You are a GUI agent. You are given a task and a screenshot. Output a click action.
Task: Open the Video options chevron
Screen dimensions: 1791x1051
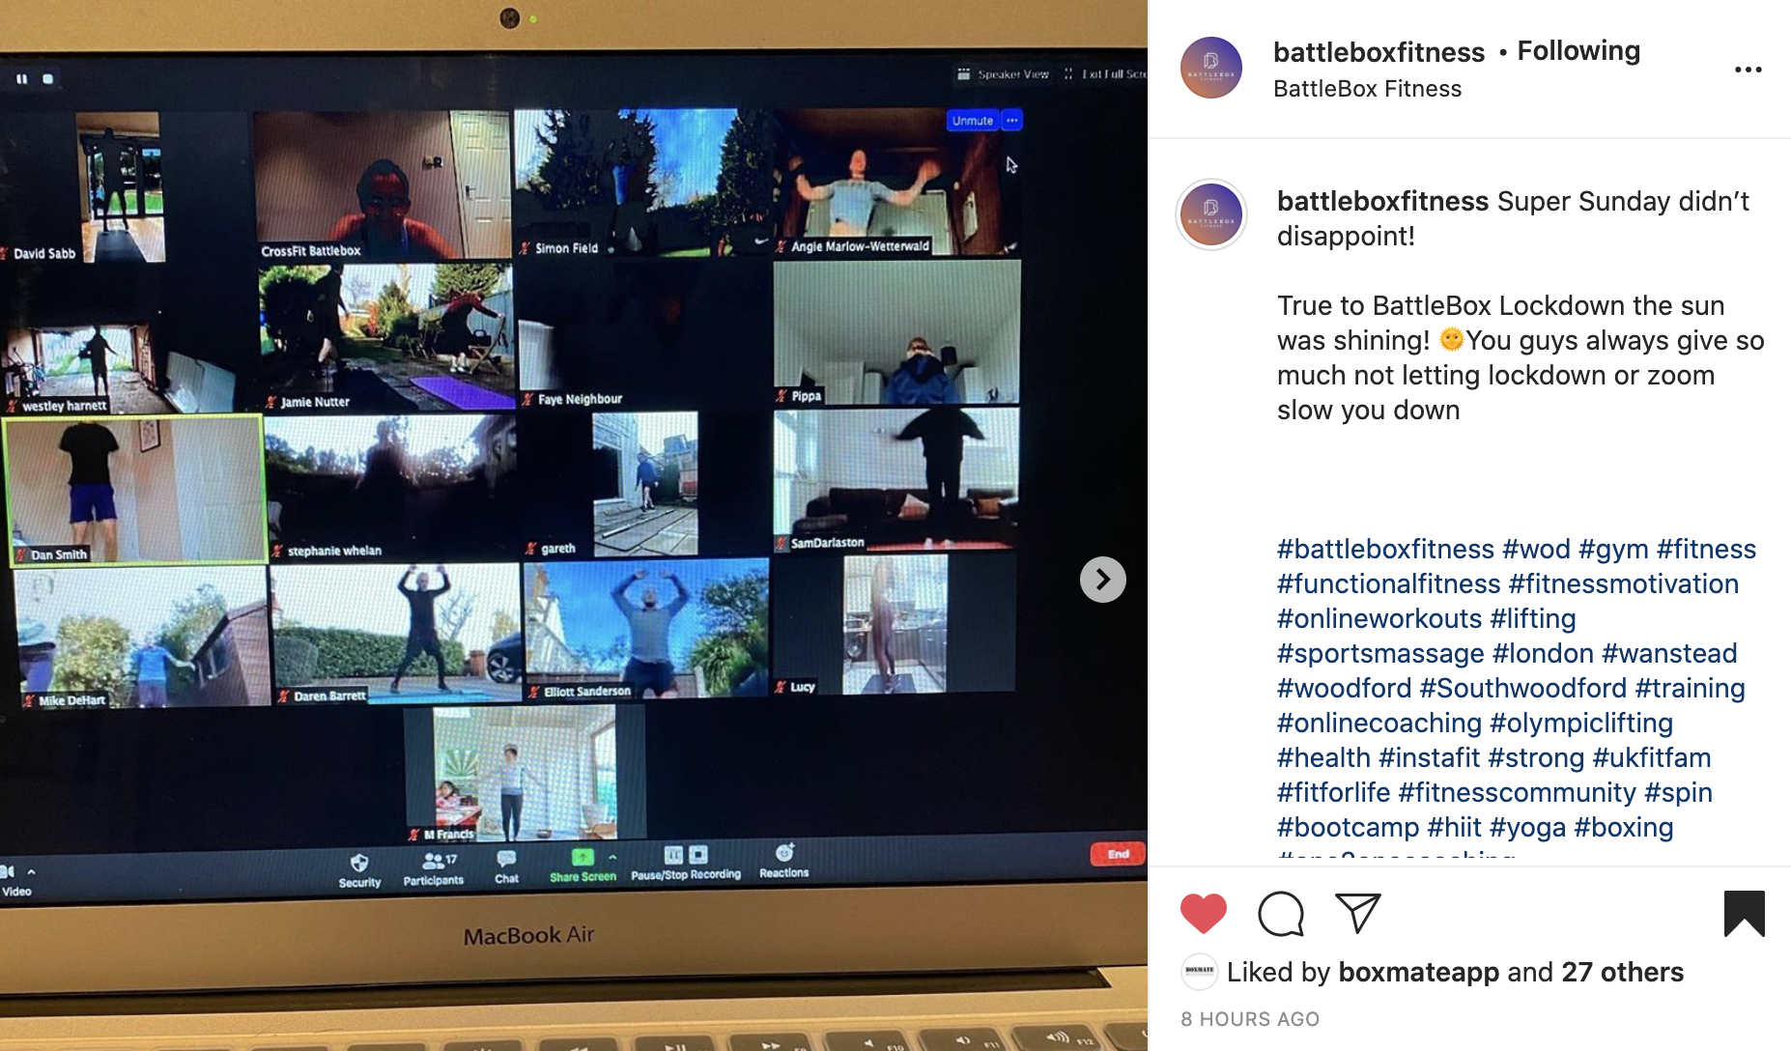pyautogui.click(x=34, y=872)
